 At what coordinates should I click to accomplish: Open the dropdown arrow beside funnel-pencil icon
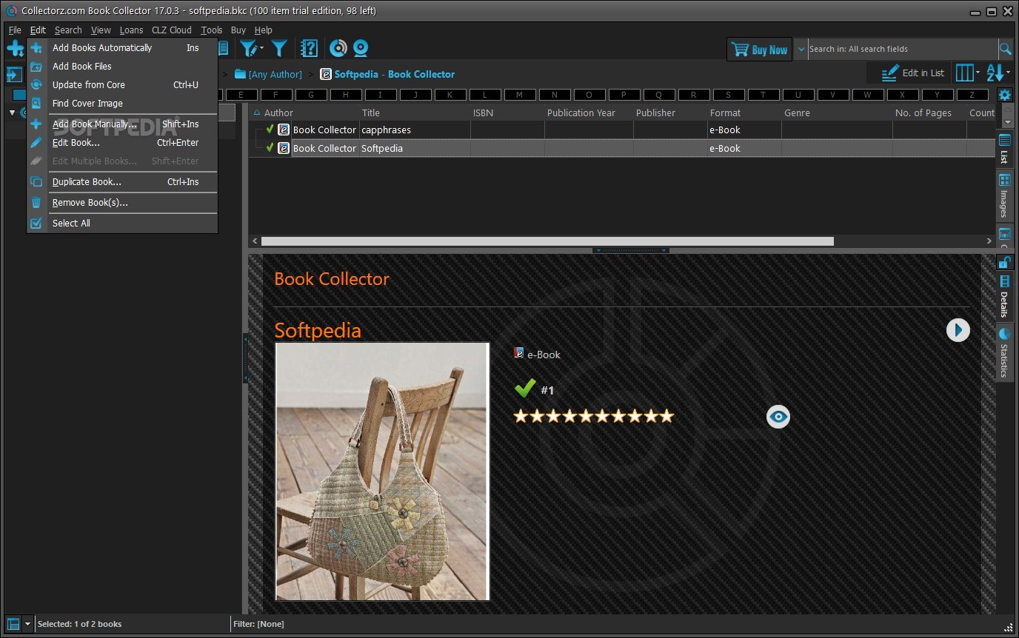point(261,49)
